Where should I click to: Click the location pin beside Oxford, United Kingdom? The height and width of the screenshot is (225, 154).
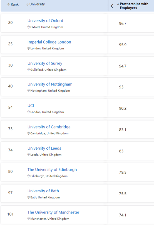tap(29, 27)
